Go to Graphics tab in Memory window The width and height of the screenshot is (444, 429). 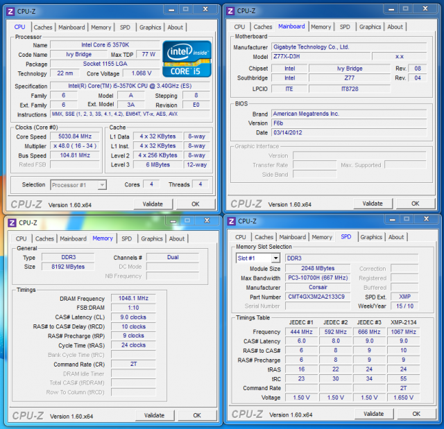coord(152,238)
